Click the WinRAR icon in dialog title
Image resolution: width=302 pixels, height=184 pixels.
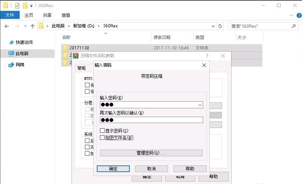[76, 56]
